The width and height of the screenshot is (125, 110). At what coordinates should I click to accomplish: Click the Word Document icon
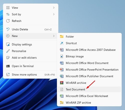[x=62, y=63]
